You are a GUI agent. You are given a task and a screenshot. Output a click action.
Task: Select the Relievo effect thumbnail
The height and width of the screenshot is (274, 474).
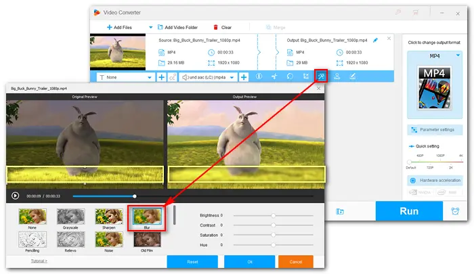pos(70,239)
